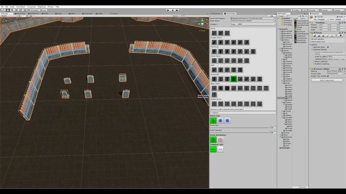
Task: Choose the Place Trees terrain tool
Action: (x=332, y=36)
